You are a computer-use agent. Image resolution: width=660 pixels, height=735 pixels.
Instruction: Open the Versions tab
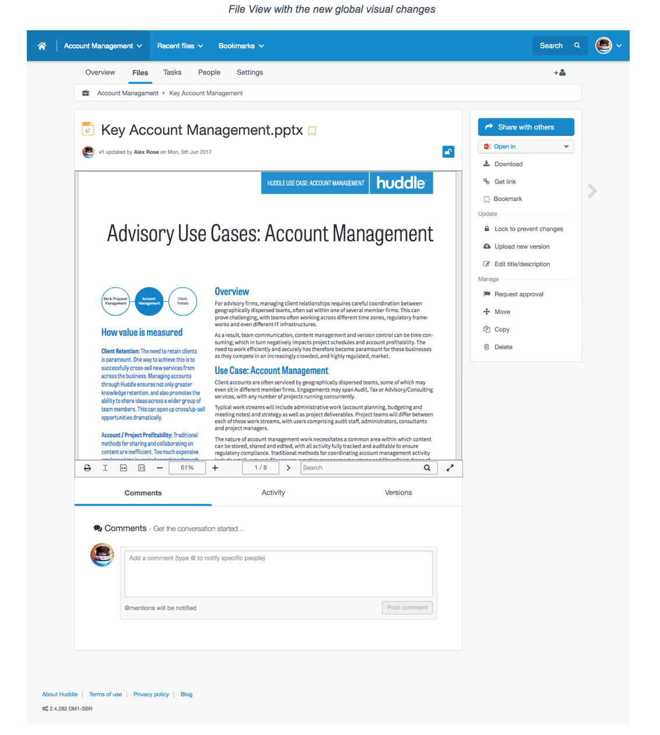click(398, 493)
